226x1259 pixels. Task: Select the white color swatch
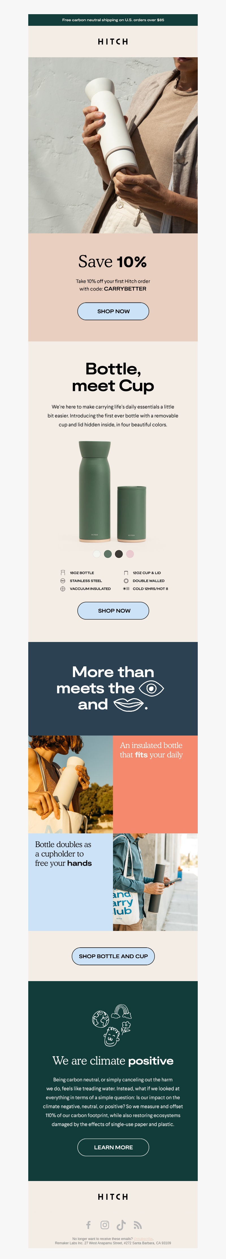97,554
